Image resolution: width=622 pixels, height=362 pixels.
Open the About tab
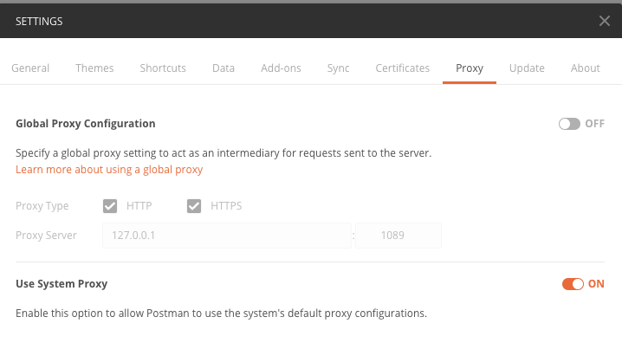(x=585, y=68)
